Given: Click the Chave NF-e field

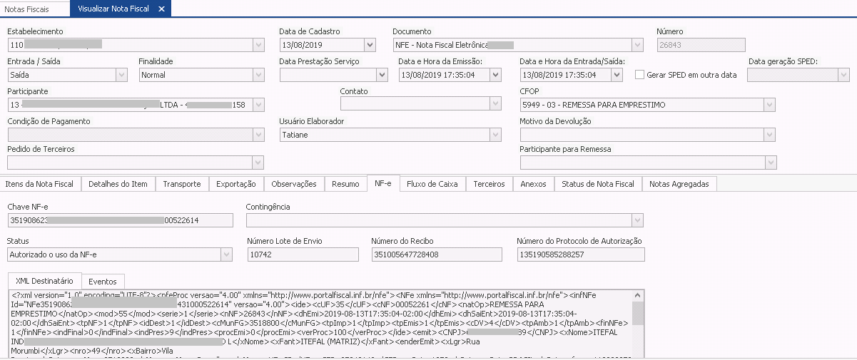Looking at the screenshot, I should 120,220.
